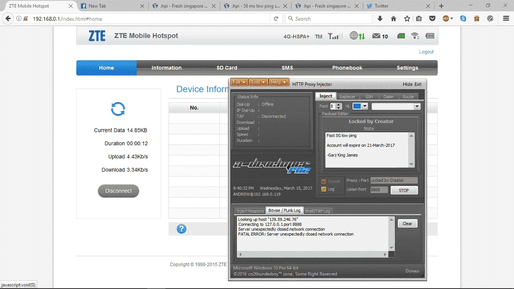Open the Help dropdown menu in injector
This screenshot has height=289, width=514.
(x=279, y=82)
